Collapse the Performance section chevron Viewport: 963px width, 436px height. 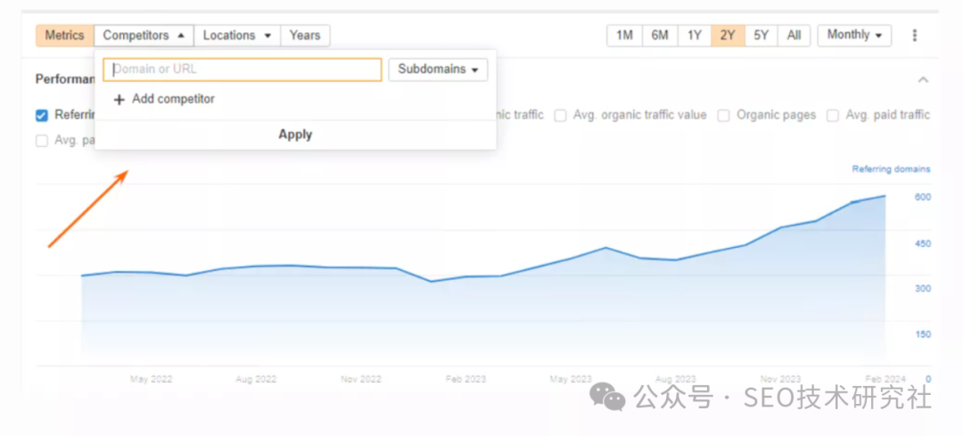tap(923, 80)
